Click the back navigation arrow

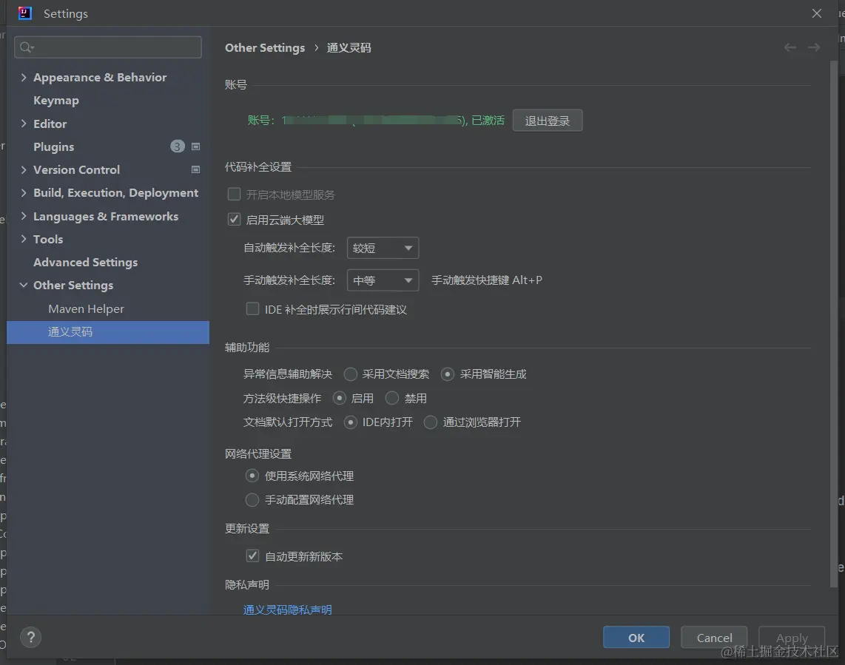click(790, 48)
